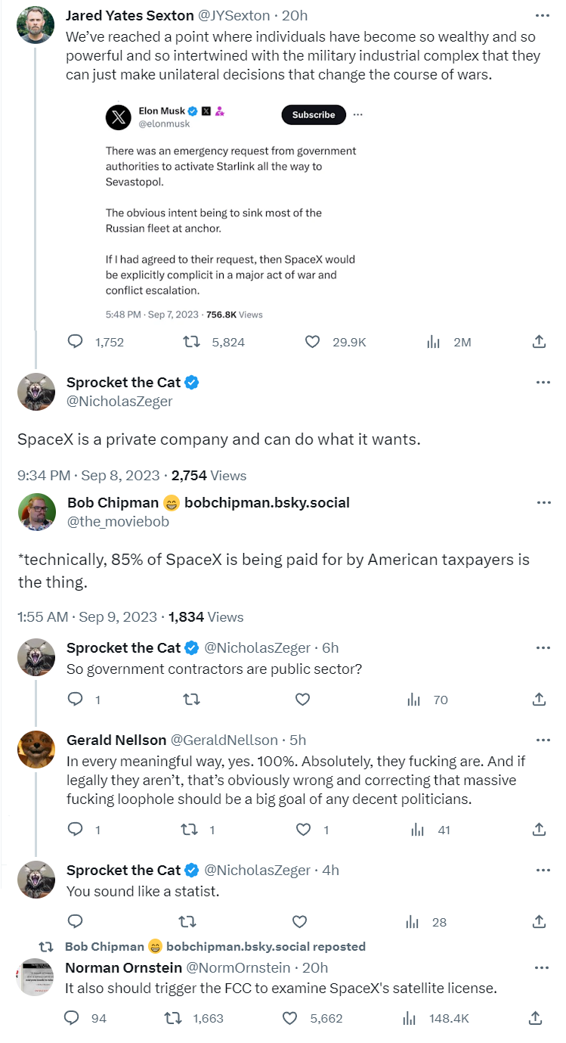Open Bob Chipman's profile avatar
This screenshot has height=1043, width=566.
(x=36, y=513)
